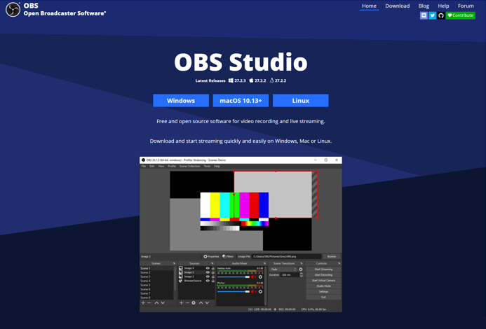The height and width of the screenshot is (329, 486).
Task: Click the Scene Transitions gear icon
Action: pyautogui.click(x=301, y=269)
